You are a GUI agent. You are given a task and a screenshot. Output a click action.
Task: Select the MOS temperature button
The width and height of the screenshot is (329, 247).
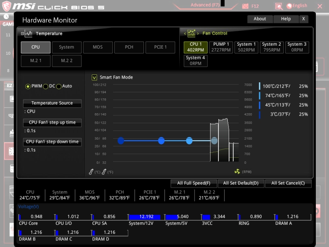click(x=98, y=47)
